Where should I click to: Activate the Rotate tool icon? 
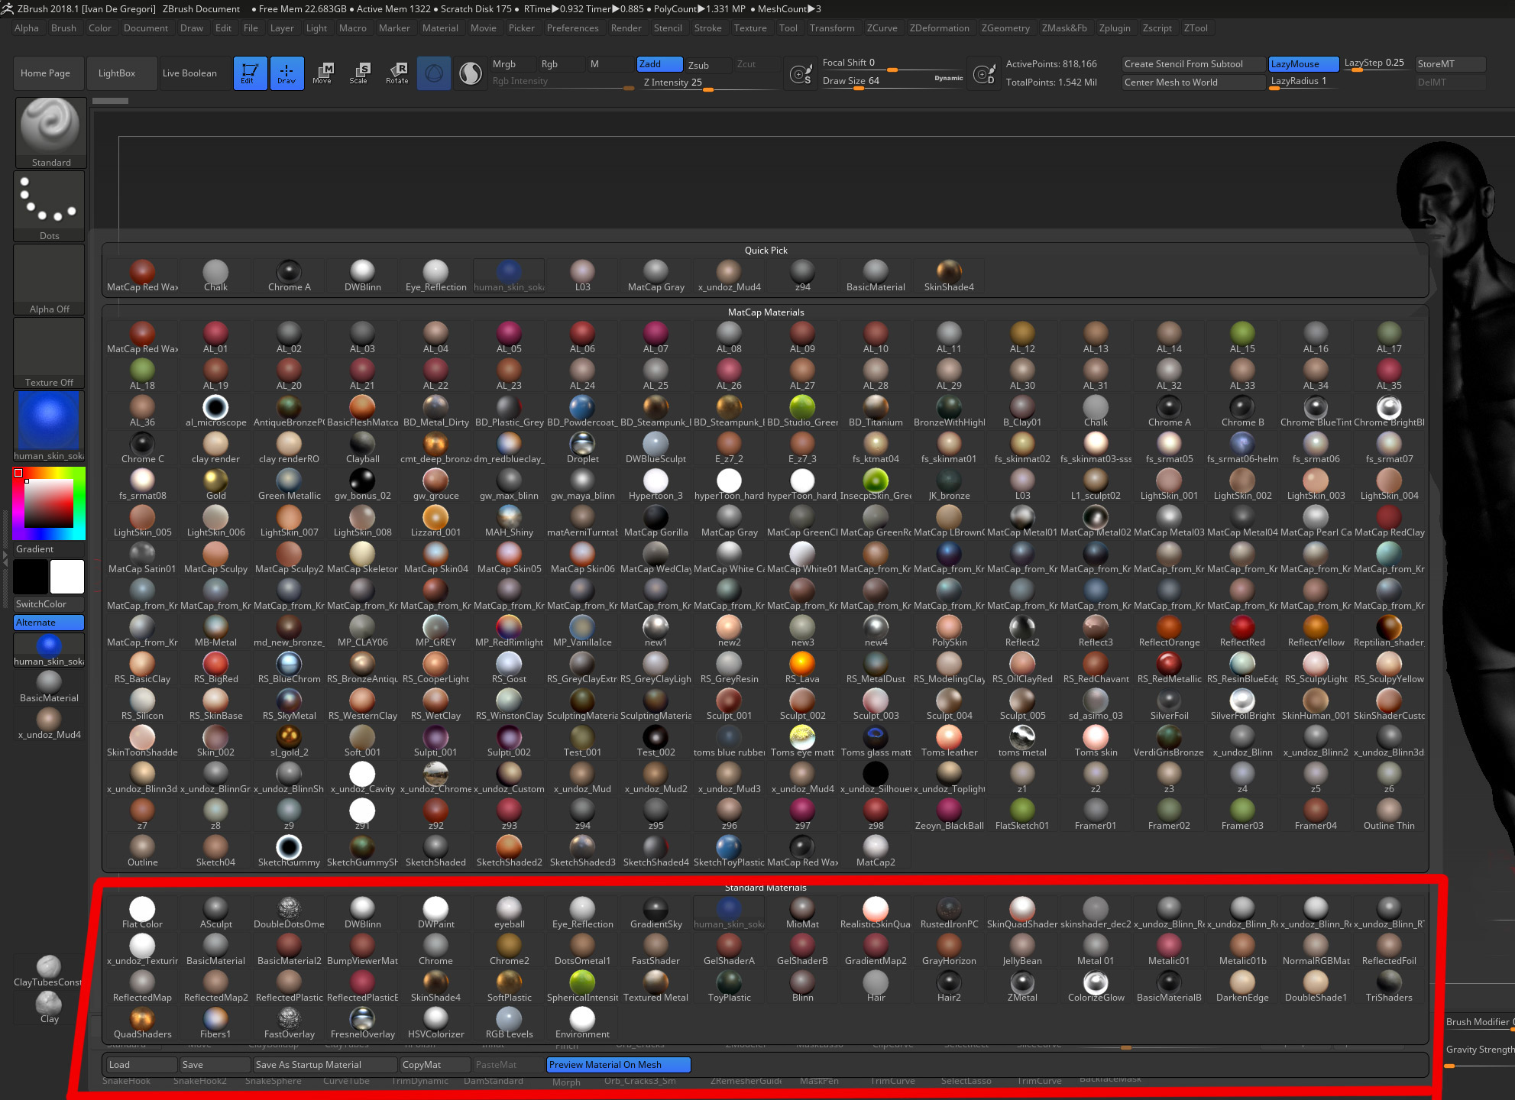(x=397, y=73)
